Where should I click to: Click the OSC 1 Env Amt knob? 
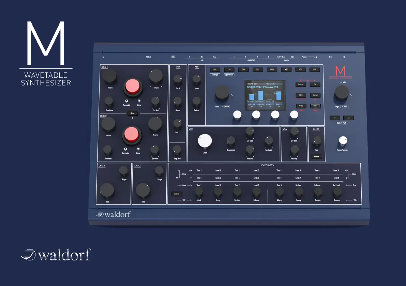tap(155, 102)
